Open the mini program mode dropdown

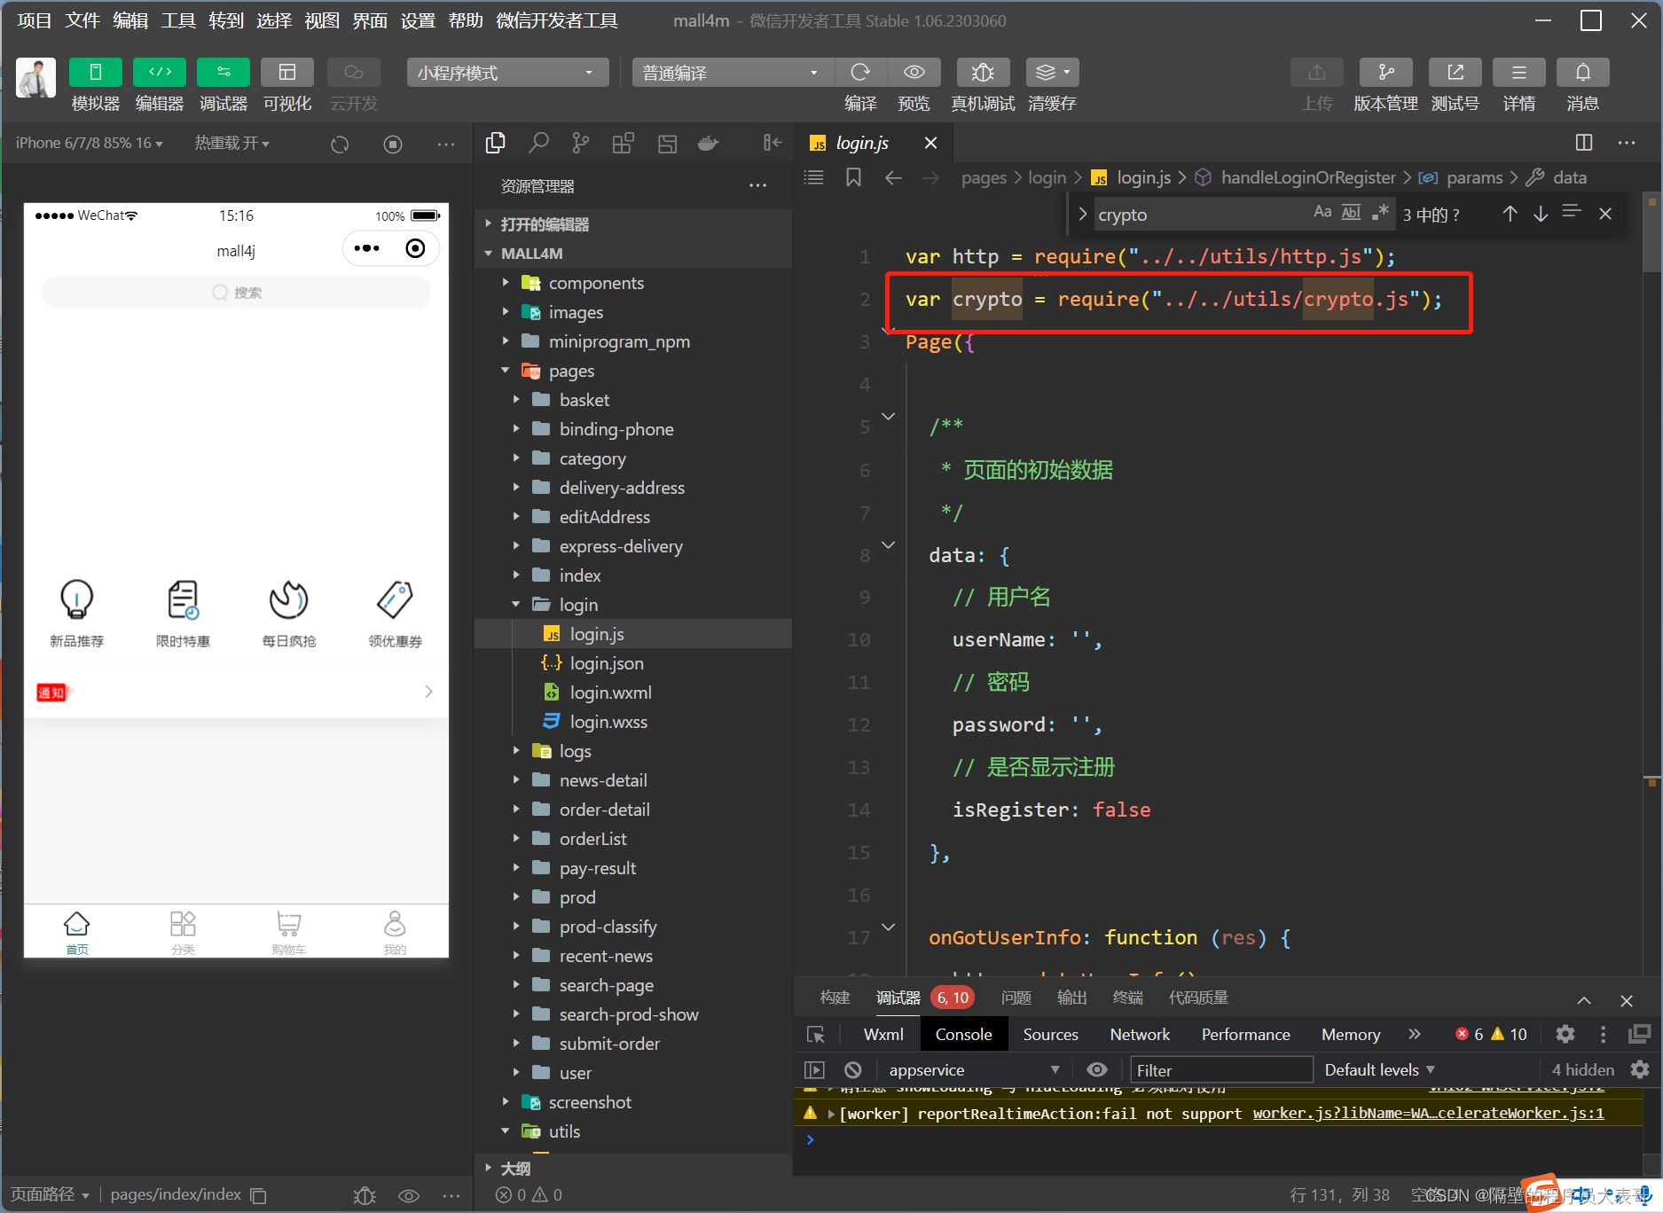[507, 73]
